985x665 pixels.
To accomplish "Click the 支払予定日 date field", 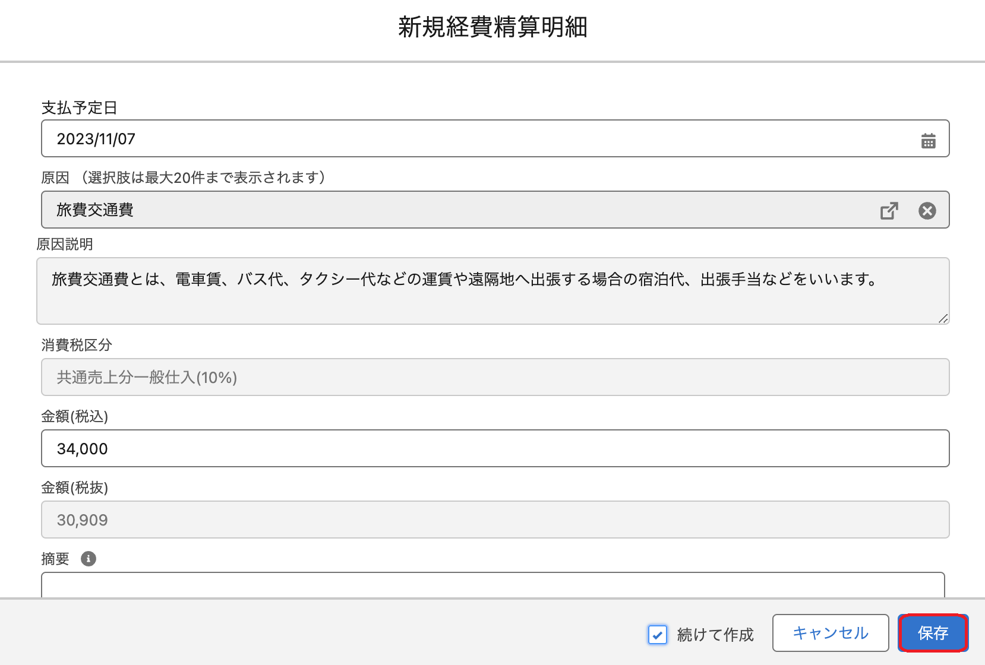I will [495, 138].
